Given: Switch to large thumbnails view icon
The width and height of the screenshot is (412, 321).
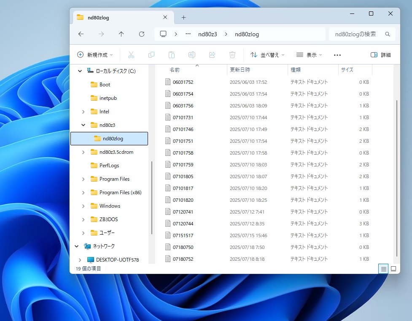Looking at the screenshot, I should pos(393,269).
